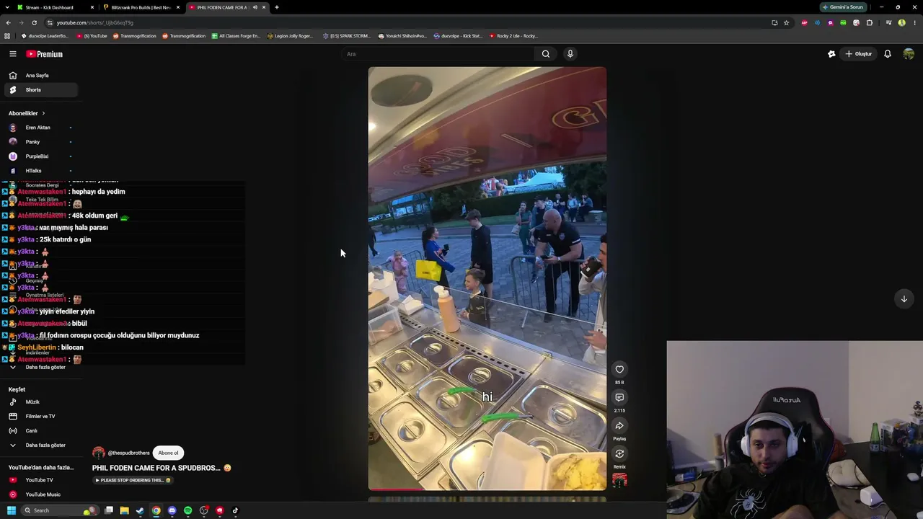Viewport: 923px width, 519px height.
Task: Open Chrome apps grid on bookmarks bar
Action: (7, 36)
